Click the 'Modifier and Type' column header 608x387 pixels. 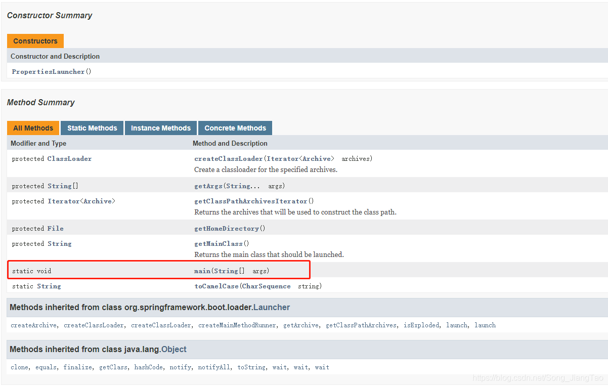(x=38, y=143)
